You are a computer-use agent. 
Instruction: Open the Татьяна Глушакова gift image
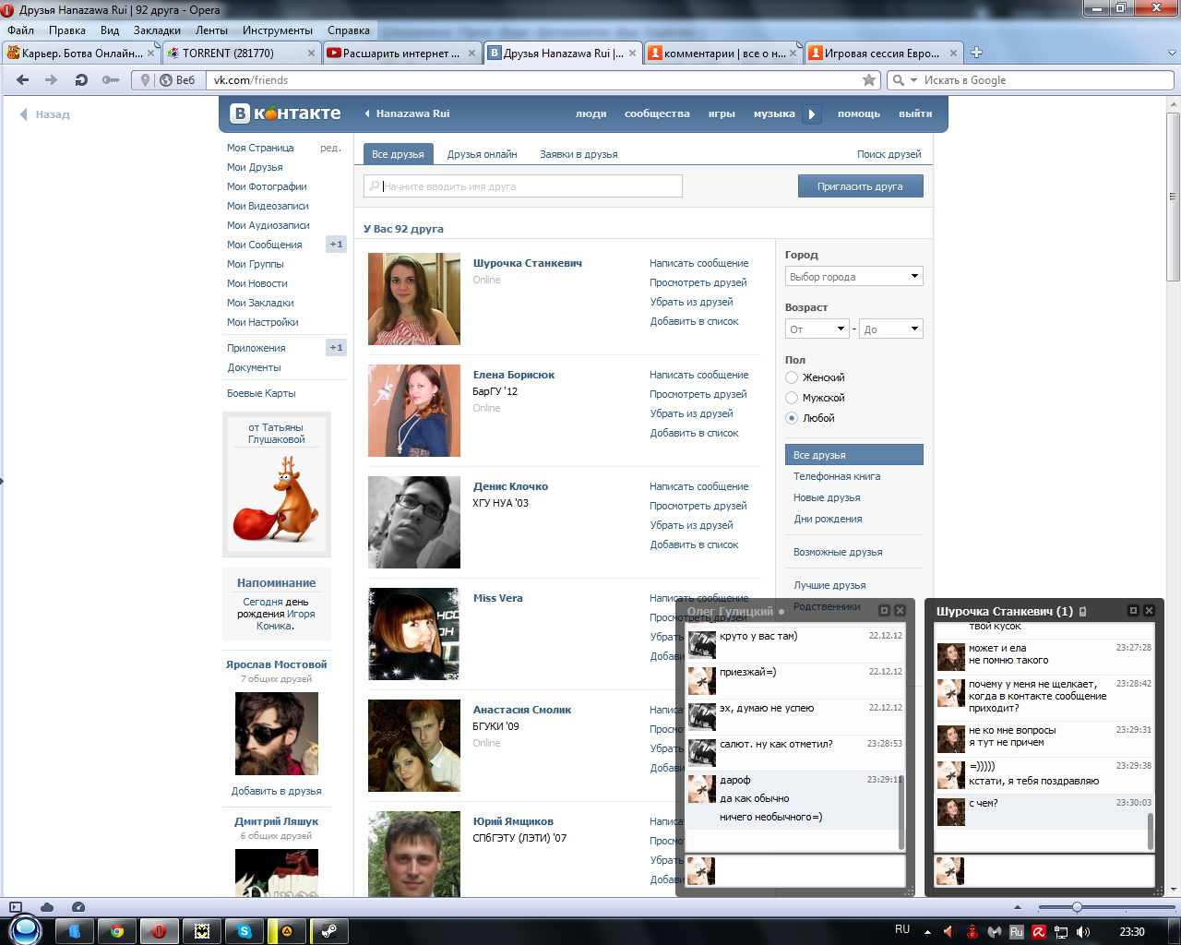277,501
